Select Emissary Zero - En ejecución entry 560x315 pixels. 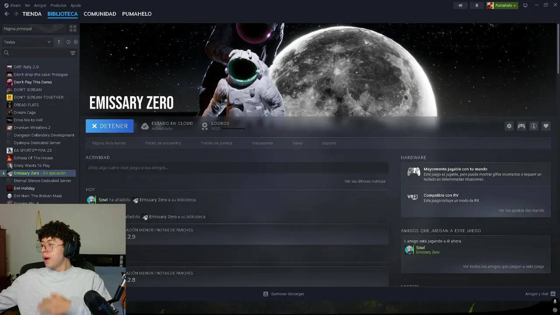click(x=39, y=173)
